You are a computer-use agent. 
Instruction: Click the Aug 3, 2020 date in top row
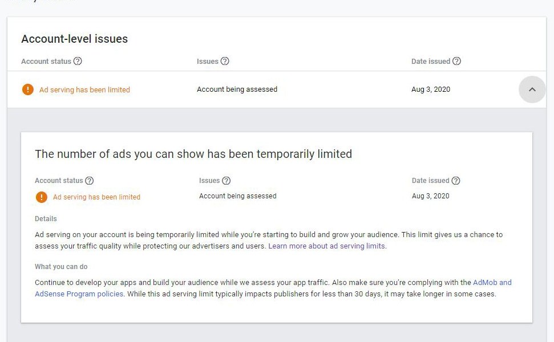(431, 89)
